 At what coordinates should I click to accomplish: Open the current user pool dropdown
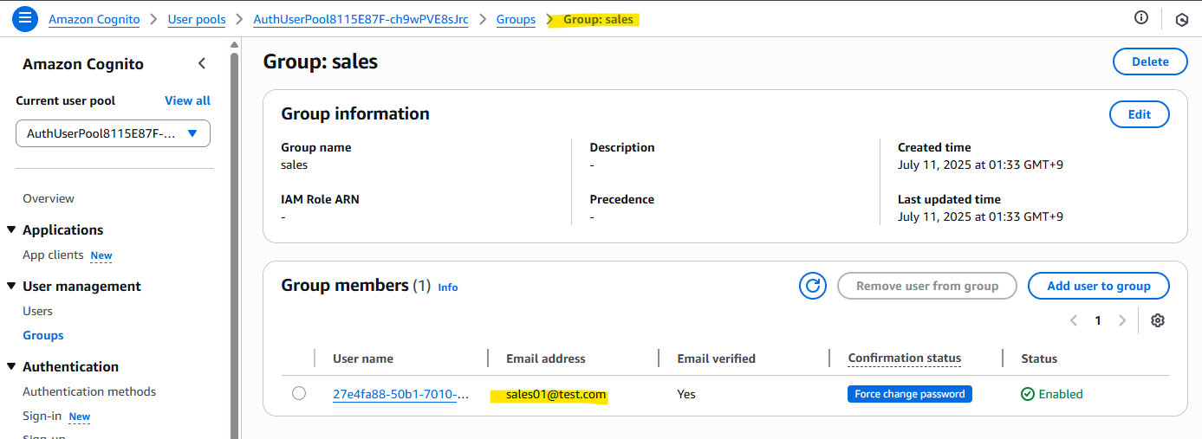(x=113, y=133)
